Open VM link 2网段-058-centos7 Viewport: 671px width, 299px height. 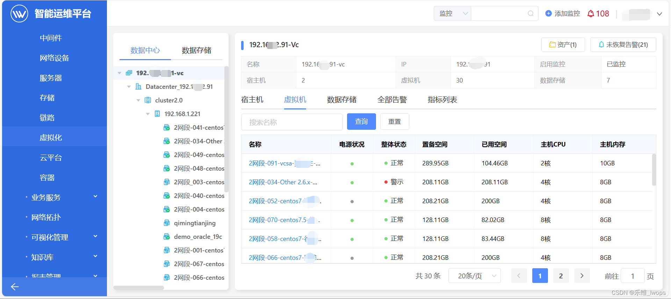pos(285,239)
